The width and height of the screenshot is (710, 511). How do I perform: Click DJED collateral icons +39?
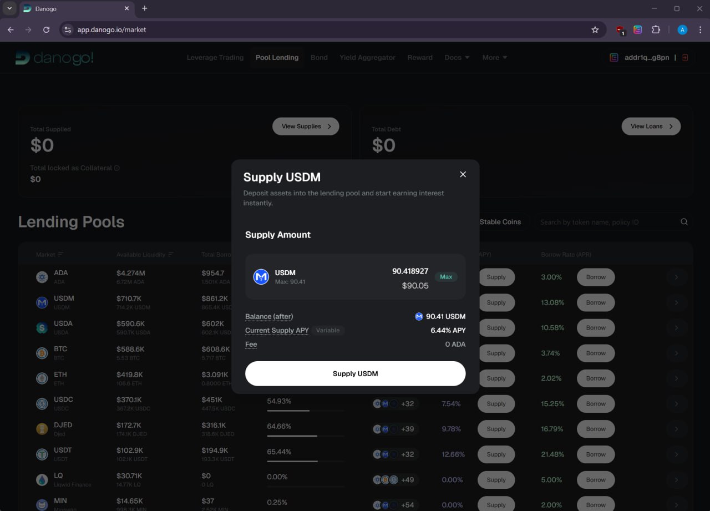click(395, 429)
